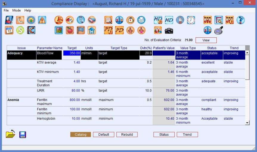Viewport: 257px width, 152px height.
Task: Select the Hemoglobin parameter row
Action: coord(126,121)
